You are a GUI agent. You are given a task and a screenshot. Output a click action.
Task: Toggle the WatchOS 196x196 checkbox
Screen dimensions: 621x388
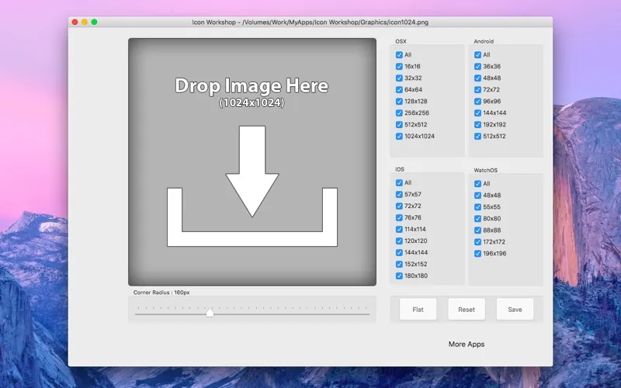click(477, 254)
